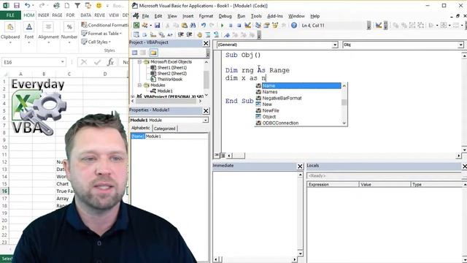Click the Complete Word icon in Edit toolbar
This screenshot has height=263, width=467.
(170, 35)
